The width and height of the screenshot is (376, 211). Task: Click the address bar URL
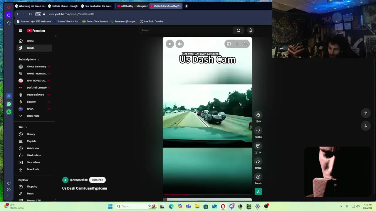(x=71, y=14)
